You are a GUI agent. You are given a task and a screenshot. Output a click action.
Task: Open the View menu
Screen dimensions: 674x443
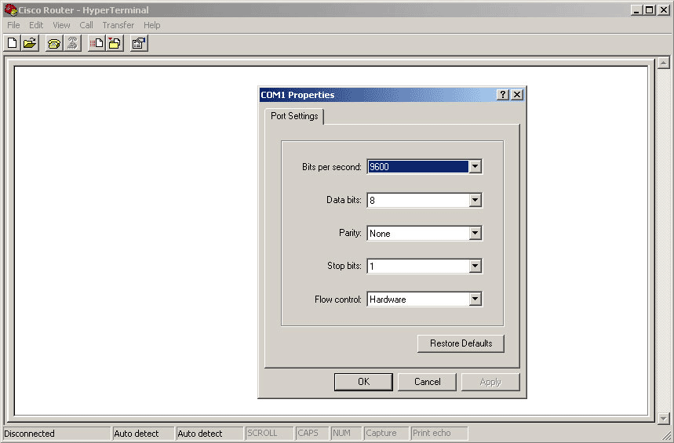(61, 25)
